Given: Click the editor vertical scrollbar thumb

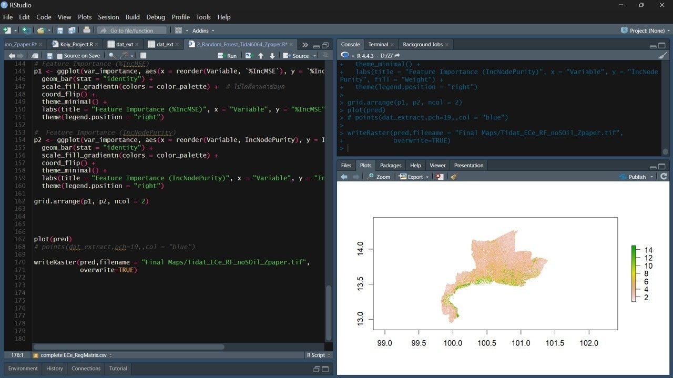Looking at the screenshot, I should 329,313.
